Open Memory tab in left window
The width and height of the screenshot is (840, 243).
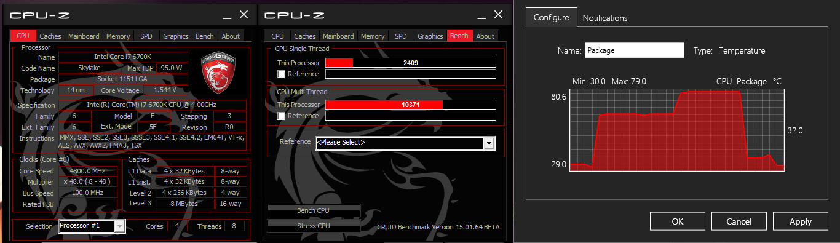[118, 36]
